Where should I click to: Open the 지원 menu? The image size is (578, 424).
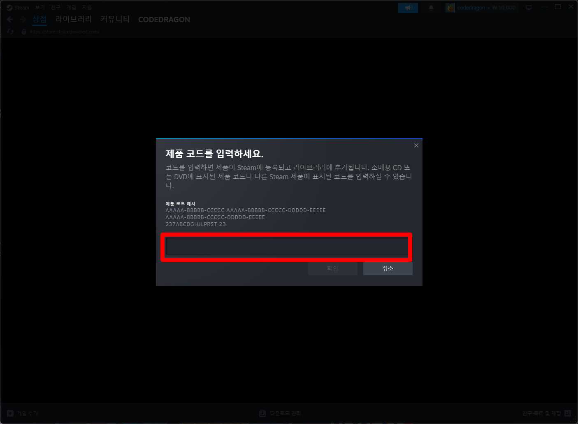click(87, 7)
